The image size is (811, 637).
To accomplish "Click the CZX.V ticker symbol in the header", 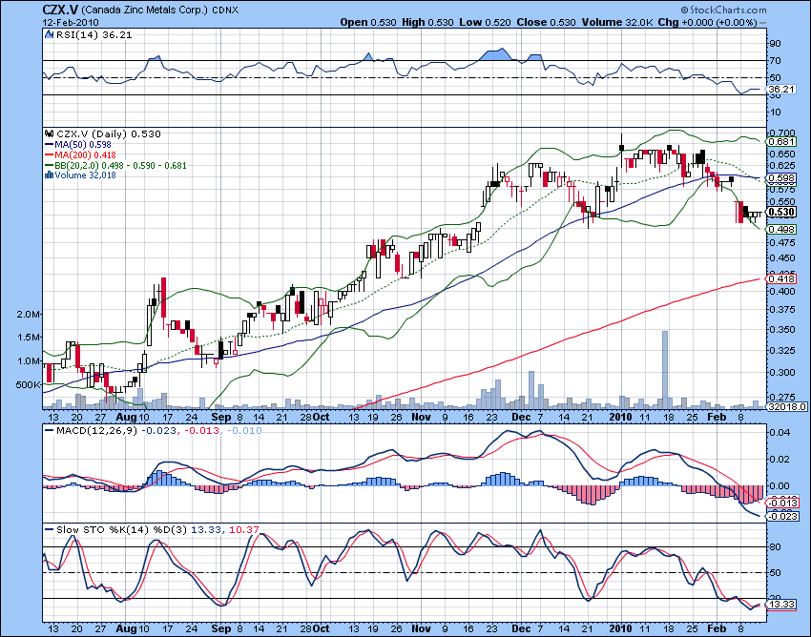I will click(x=60, y=10).
